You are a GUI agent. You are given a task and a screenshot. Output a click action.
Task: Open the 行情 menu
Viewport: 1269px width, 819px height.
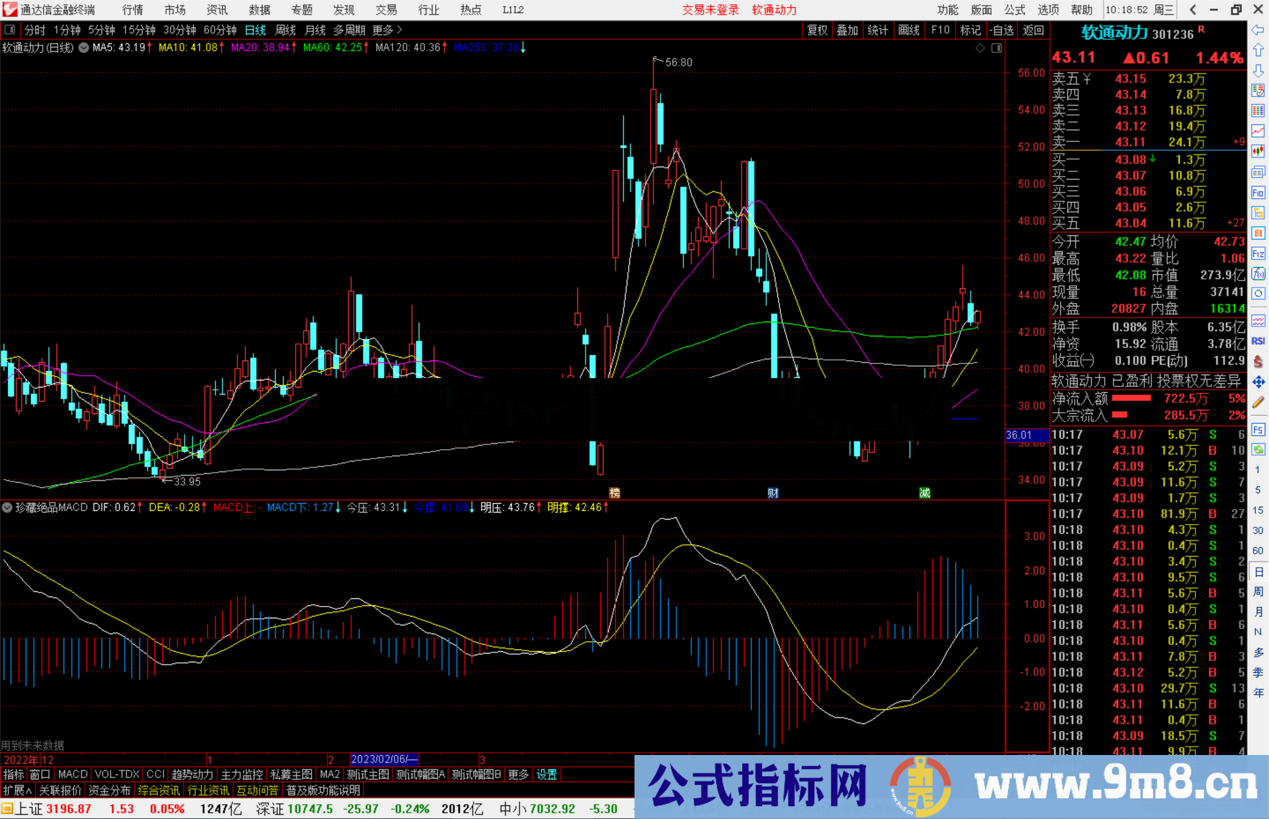[132, 9]
